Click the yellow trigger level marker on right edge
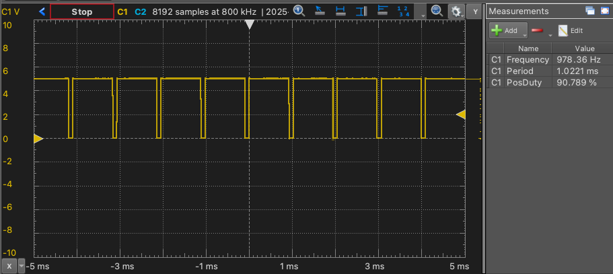Image resolution: width=613 pixels, height=274 pixels. coord(461,114)
